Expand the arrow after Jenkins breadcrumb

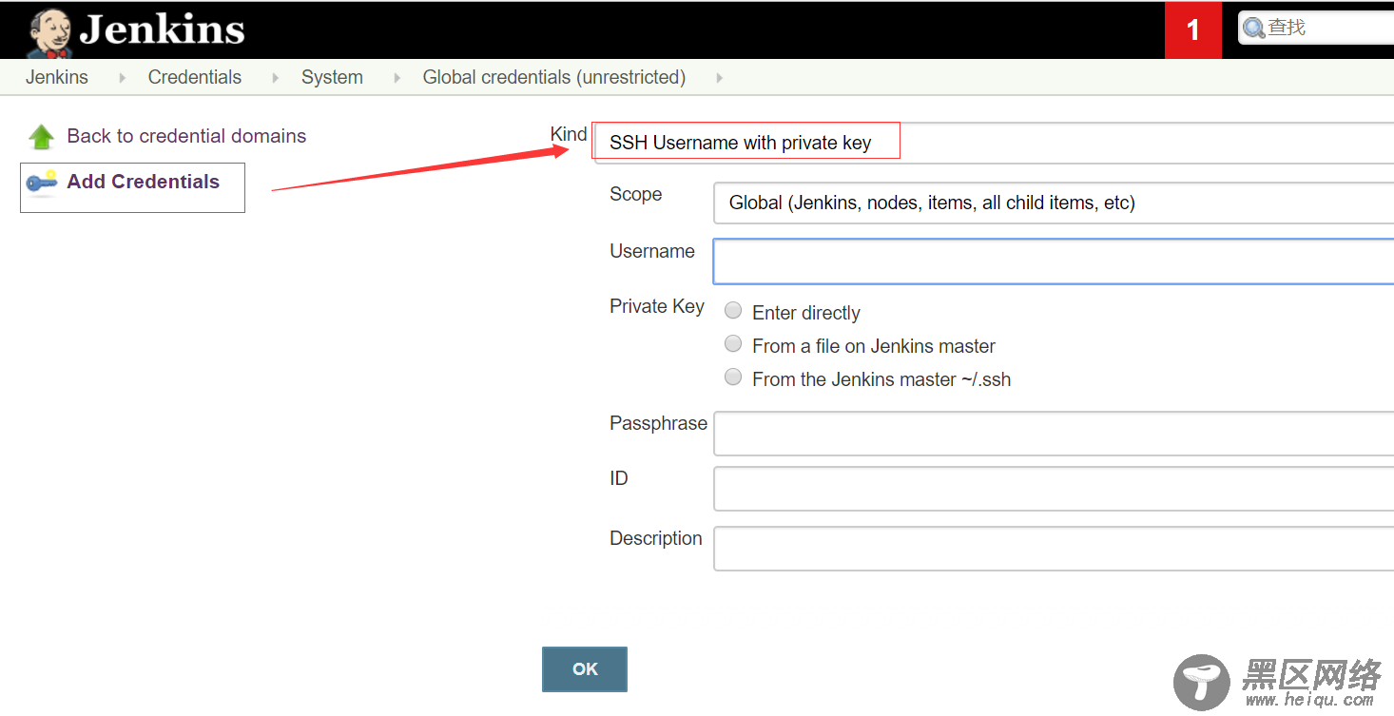click(122, 78)
